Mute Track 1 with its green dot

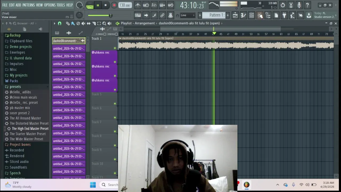pyautogui.click(x=115, y=48)
